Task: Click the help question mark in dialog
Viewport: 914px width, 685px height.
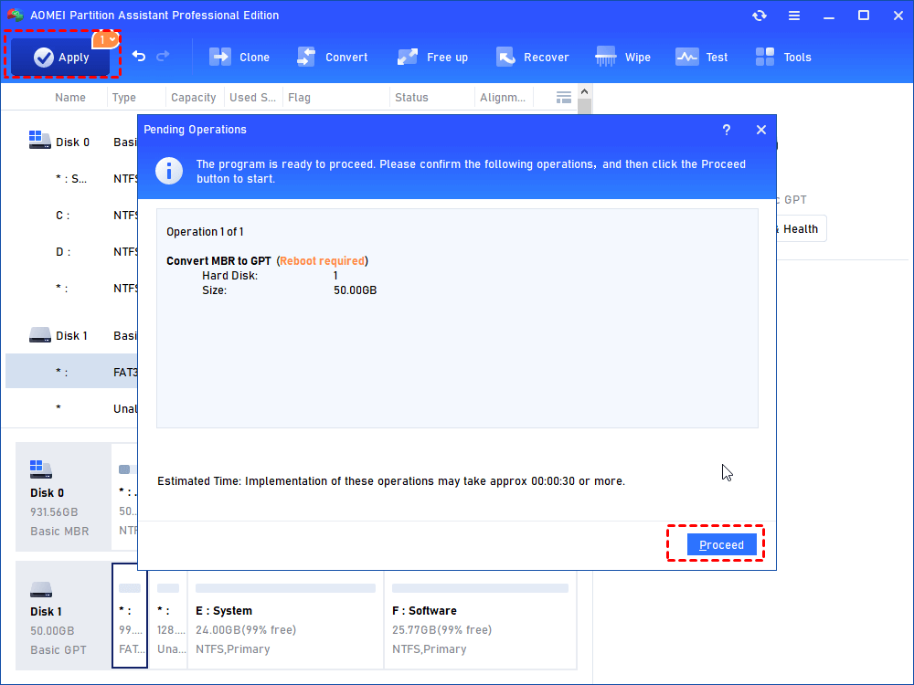Action: tap(727, 130)
